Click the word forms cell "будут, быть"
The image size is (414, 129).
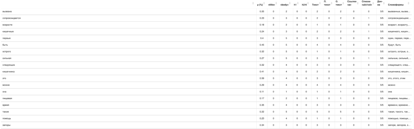395,45
